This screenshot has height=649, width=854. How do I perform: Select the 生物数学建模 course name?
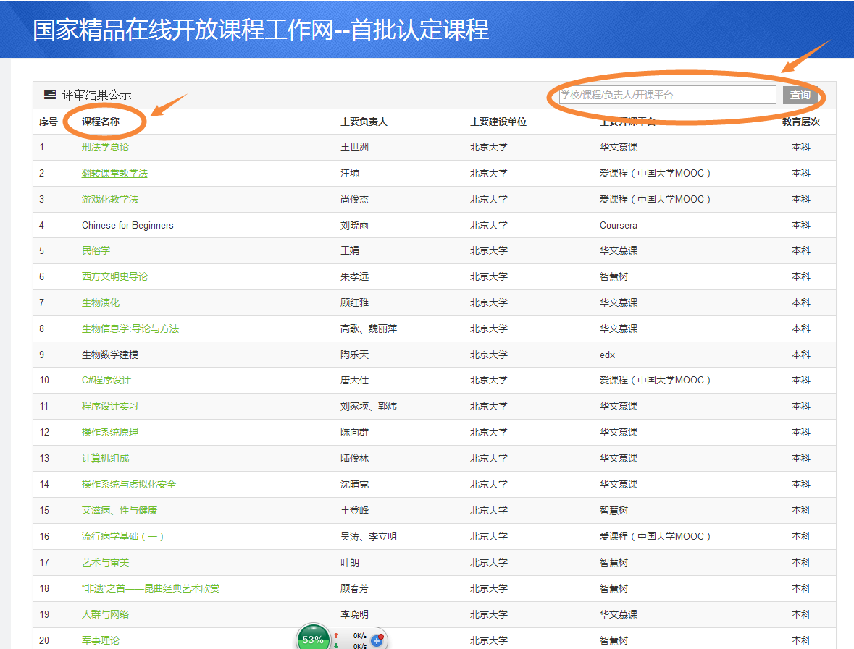click(110, 355)
